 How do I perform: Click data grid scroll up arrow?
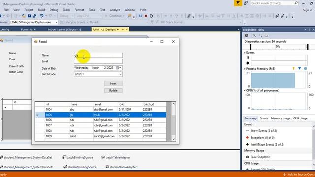(174, 104)
